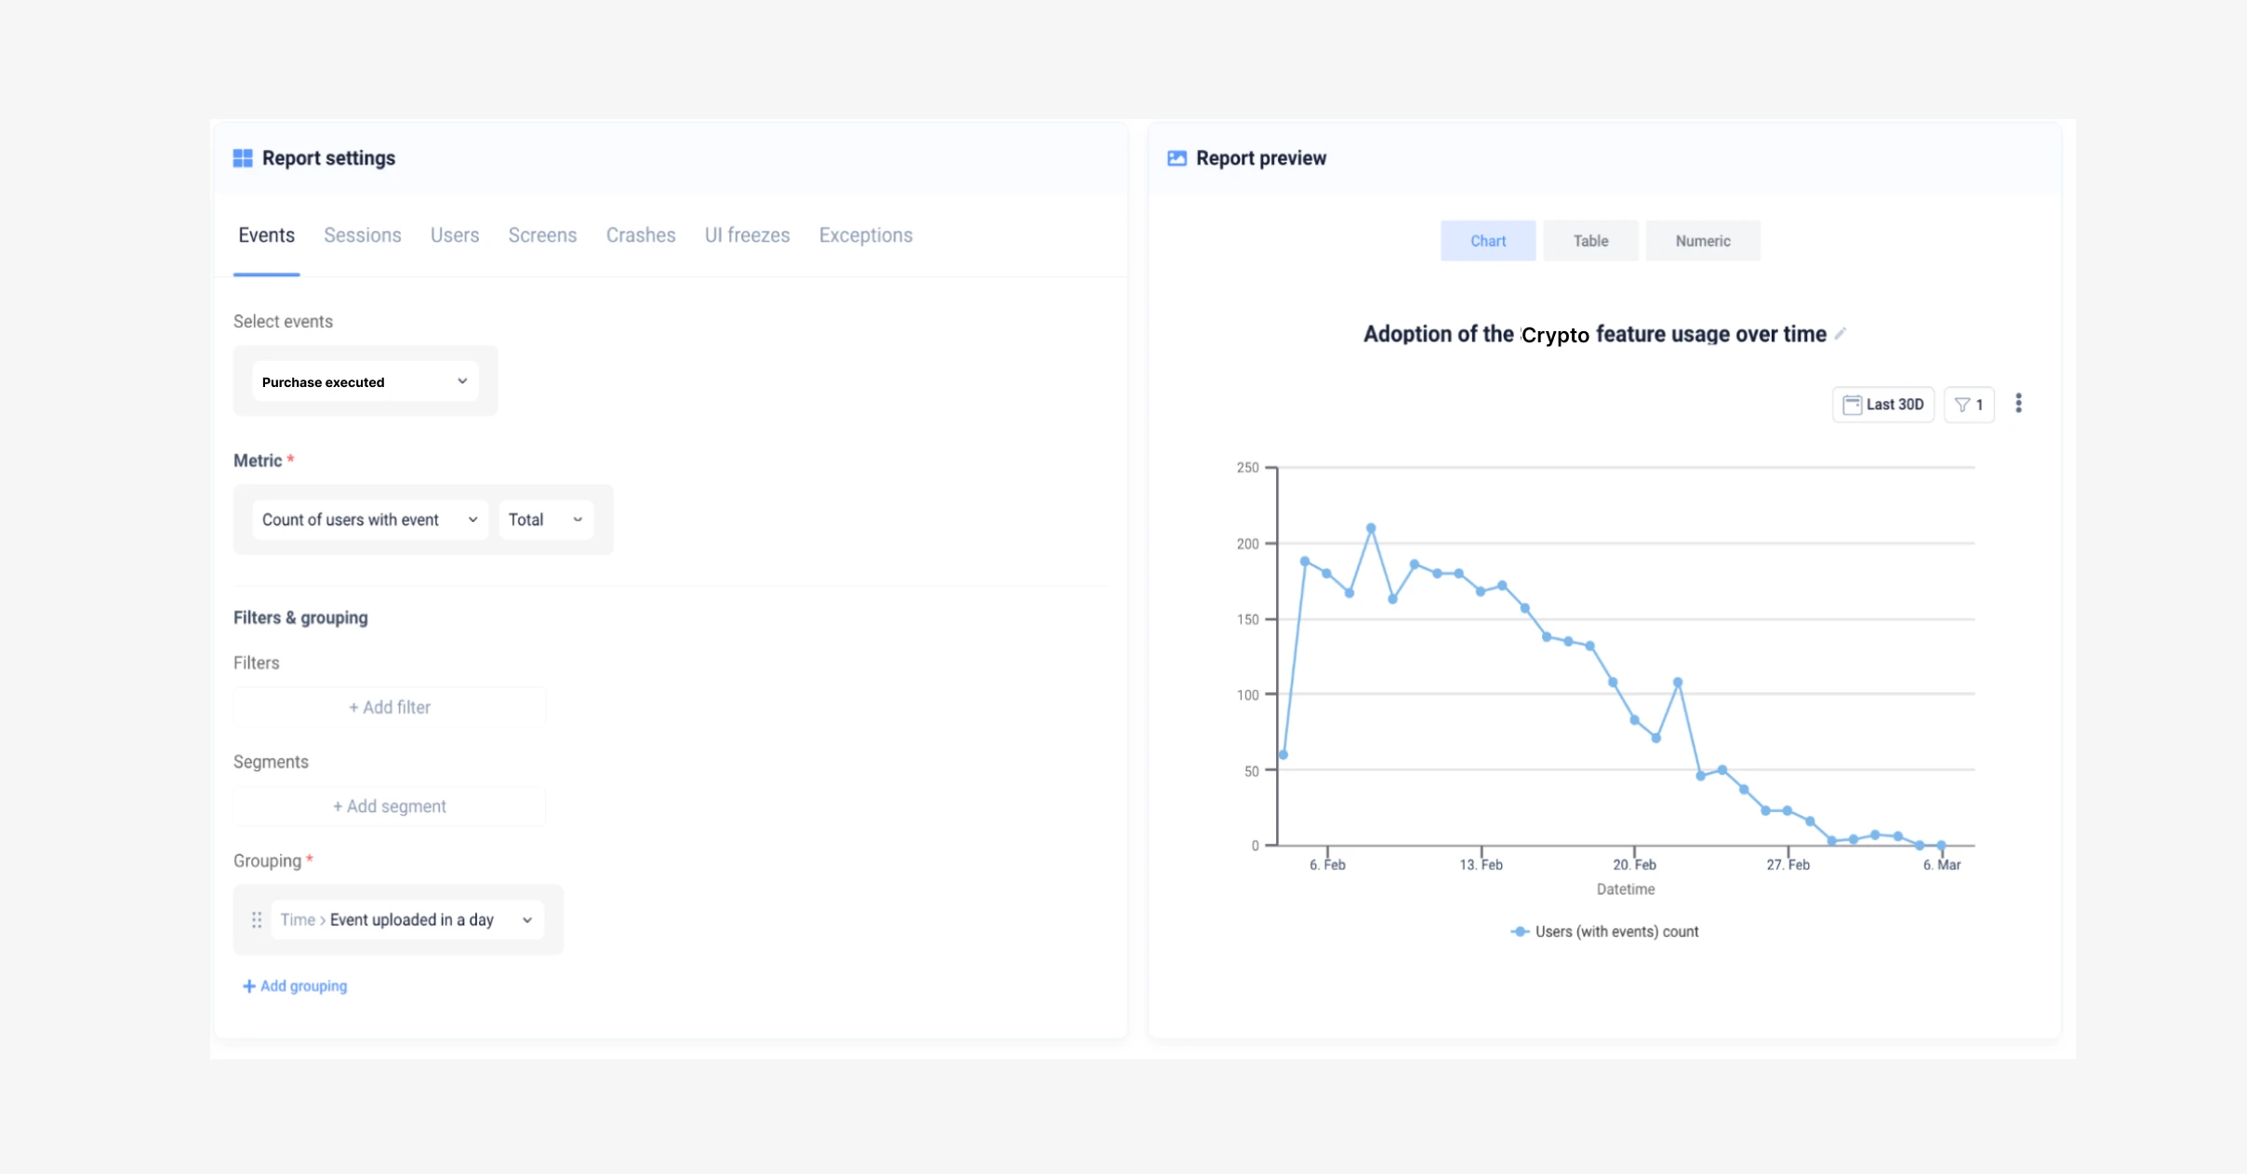Image resolution: width=2247 pixels, height=1174 pixels.
Task: Open the Crashes tab
Action: pyautogui.click(x=640, y=235)
